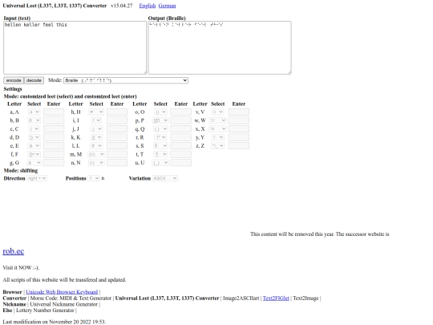Open Select dropdown for letter p, P
Screen dimensions: 433x325
pyautogui.click(x=160, y=120)
